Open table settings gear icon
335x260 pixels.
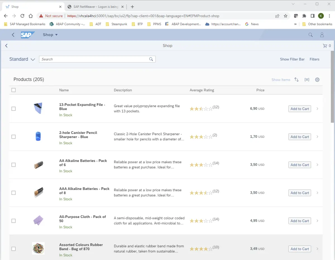pyautogui.click(x=317, y=80)
